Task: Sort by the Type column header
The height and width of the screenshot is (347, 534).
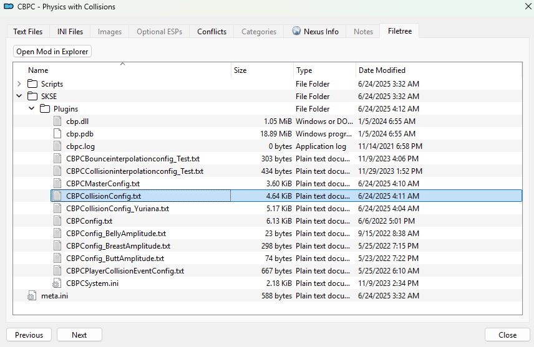Action: 324,70
